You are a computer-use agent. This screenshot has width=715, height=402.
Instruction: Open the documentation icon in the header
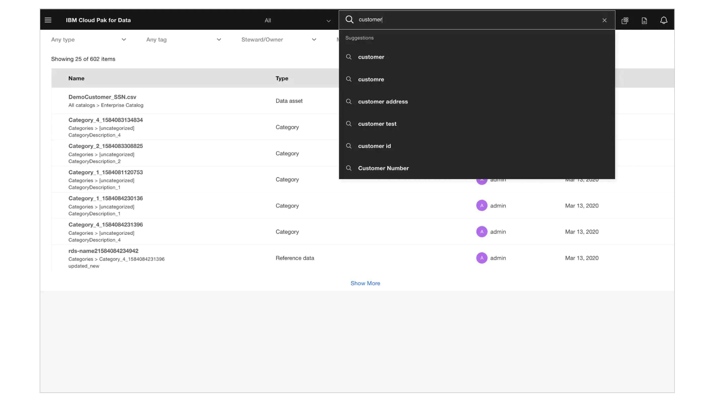pos(644,20)
